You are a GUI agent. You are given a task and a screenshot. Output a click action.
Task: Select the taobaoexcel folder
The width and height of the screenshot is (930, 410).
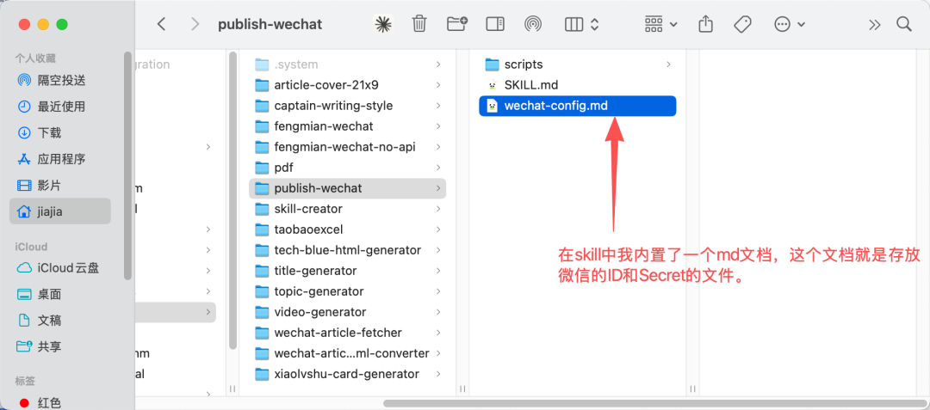pos(347,229)
